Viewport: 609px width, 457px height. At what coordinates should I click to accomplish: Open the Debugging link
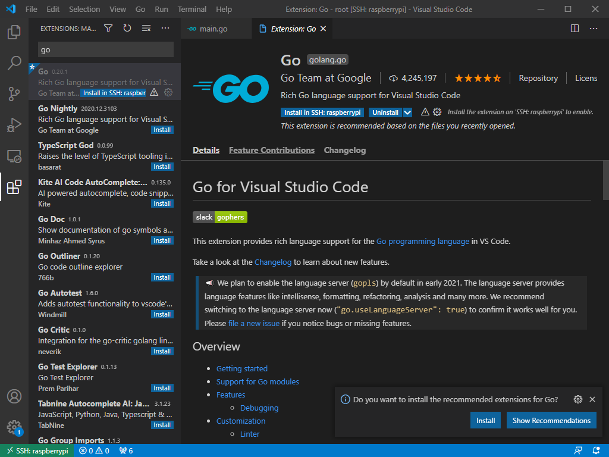click(259, 408)
